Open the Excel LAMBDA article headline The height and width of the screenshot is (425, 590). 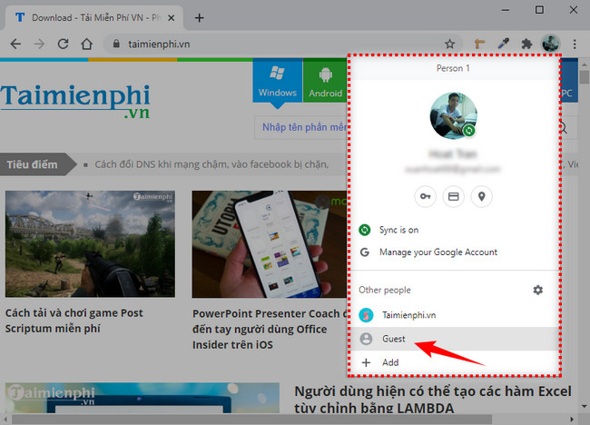coord(433,399)
